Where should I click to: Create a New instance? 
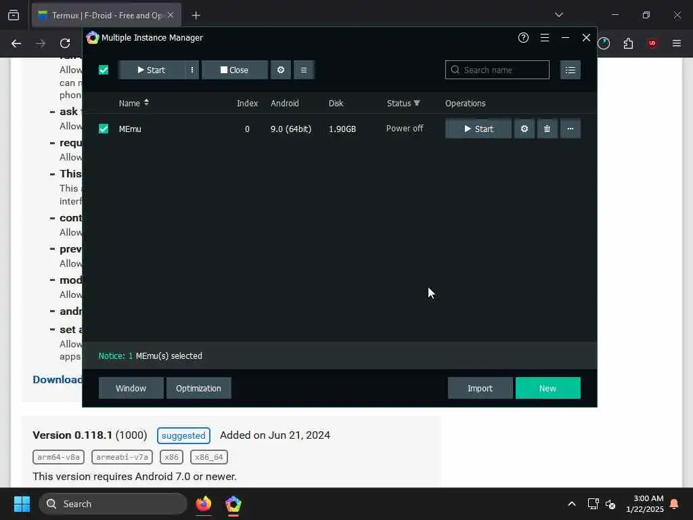[547, 388]
